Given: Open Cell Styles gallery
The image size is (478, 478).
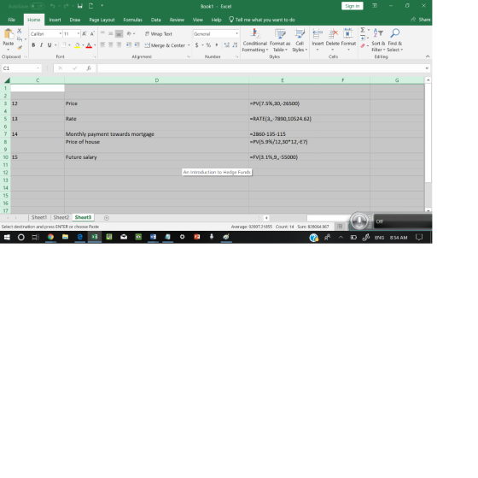Looking at the screenshot, I should pyautogui.click(x=300, y=40).
